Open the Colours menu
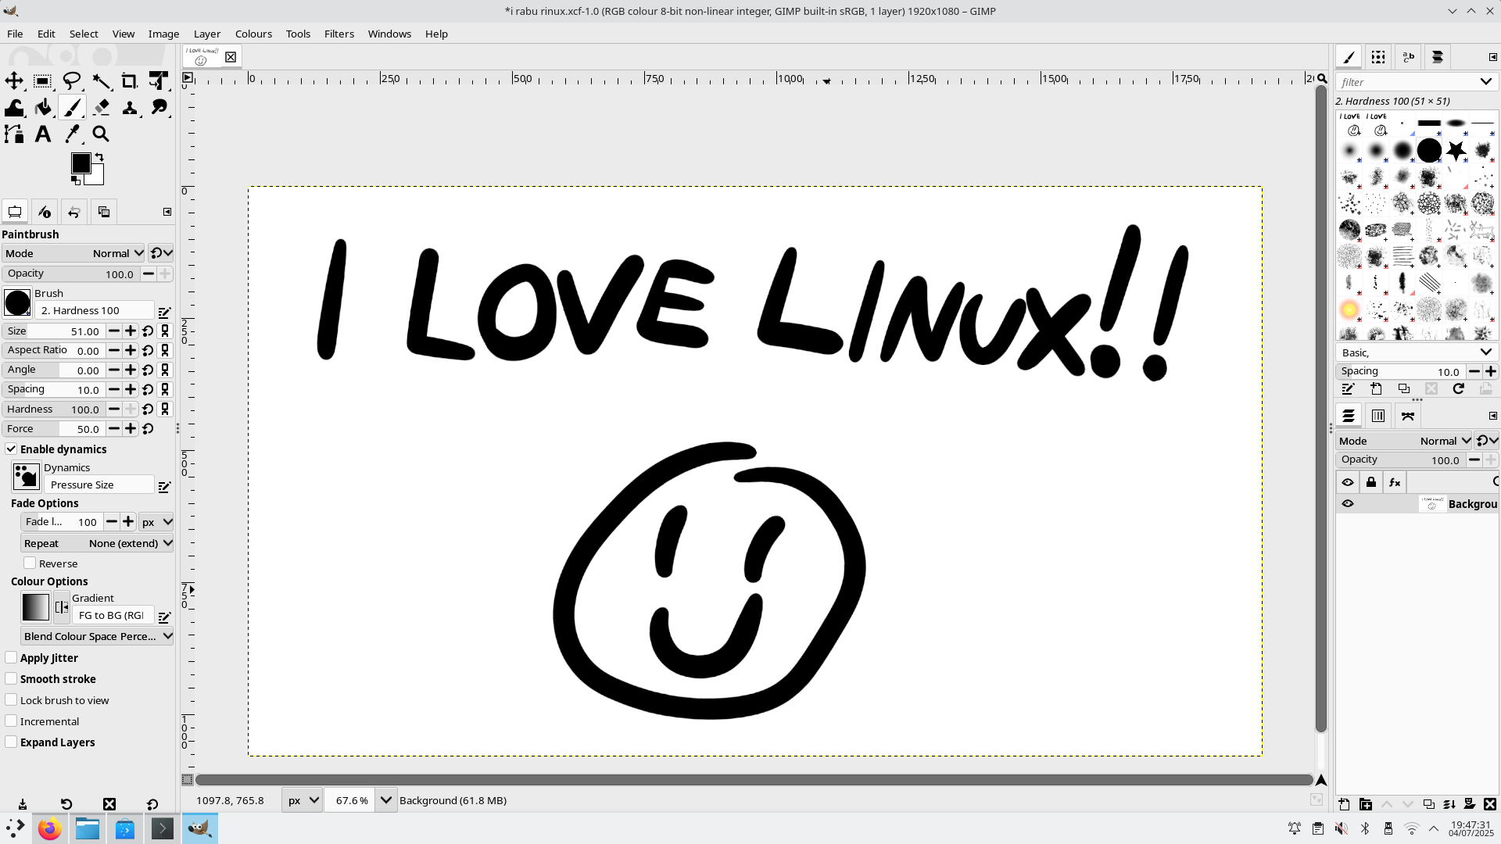Viewport: 1501px width, 844px height. click(253, 34)
